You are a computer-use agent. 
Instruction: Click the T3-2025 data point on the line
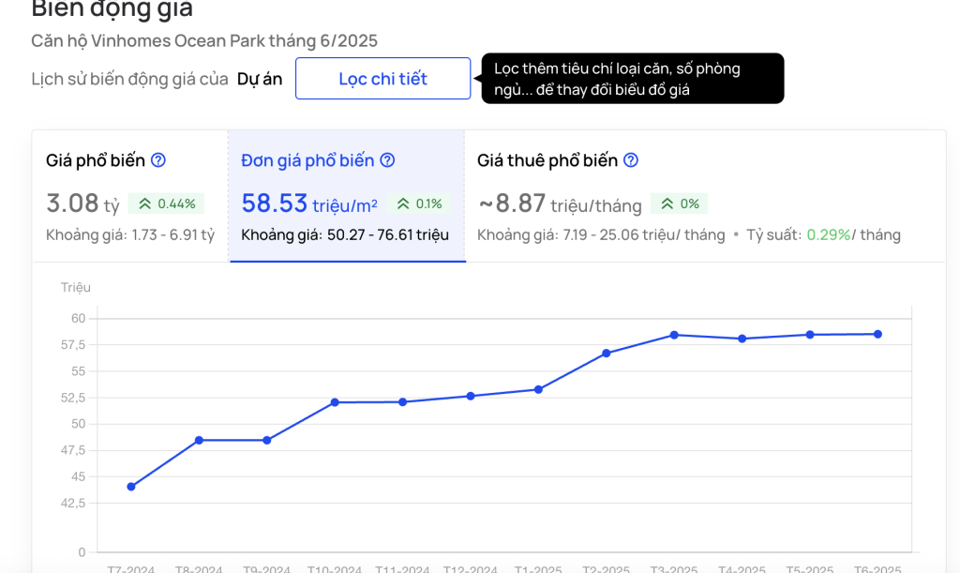pos(674,335)
